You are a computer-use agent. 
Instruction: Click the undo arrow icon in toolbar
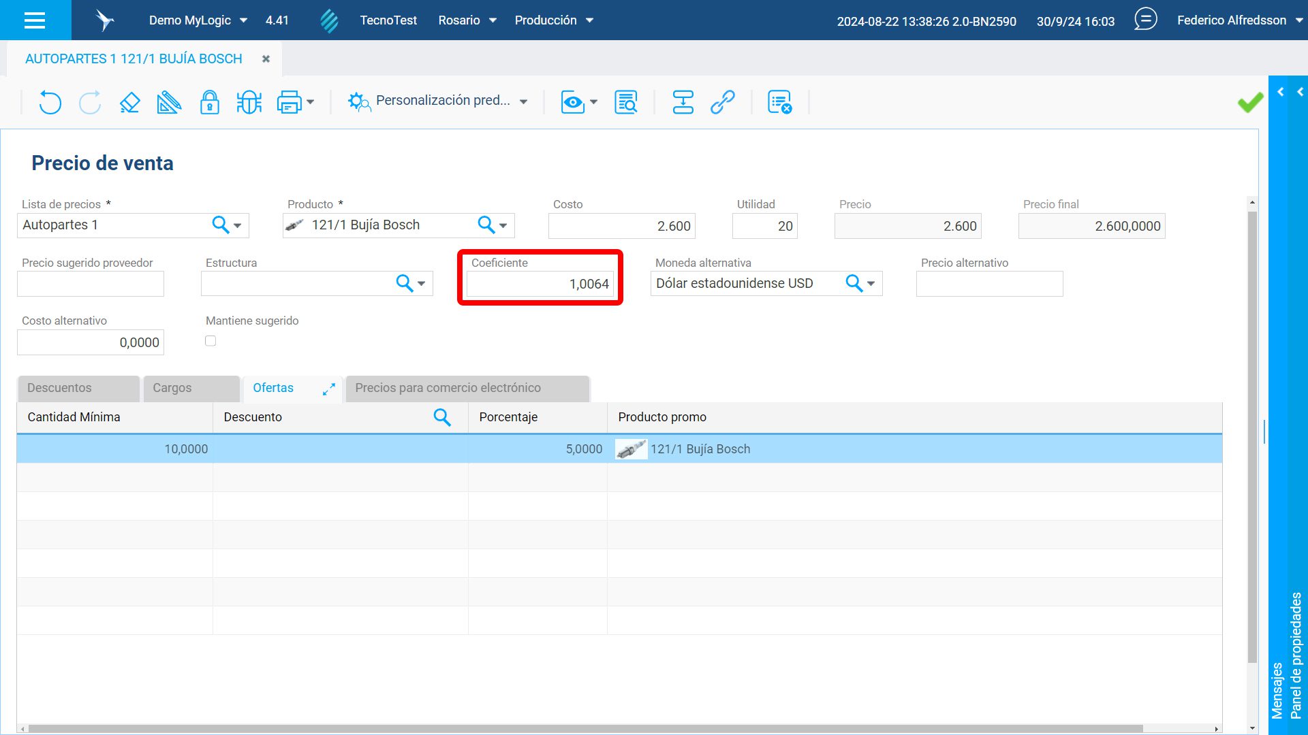(x=50, y=103)
